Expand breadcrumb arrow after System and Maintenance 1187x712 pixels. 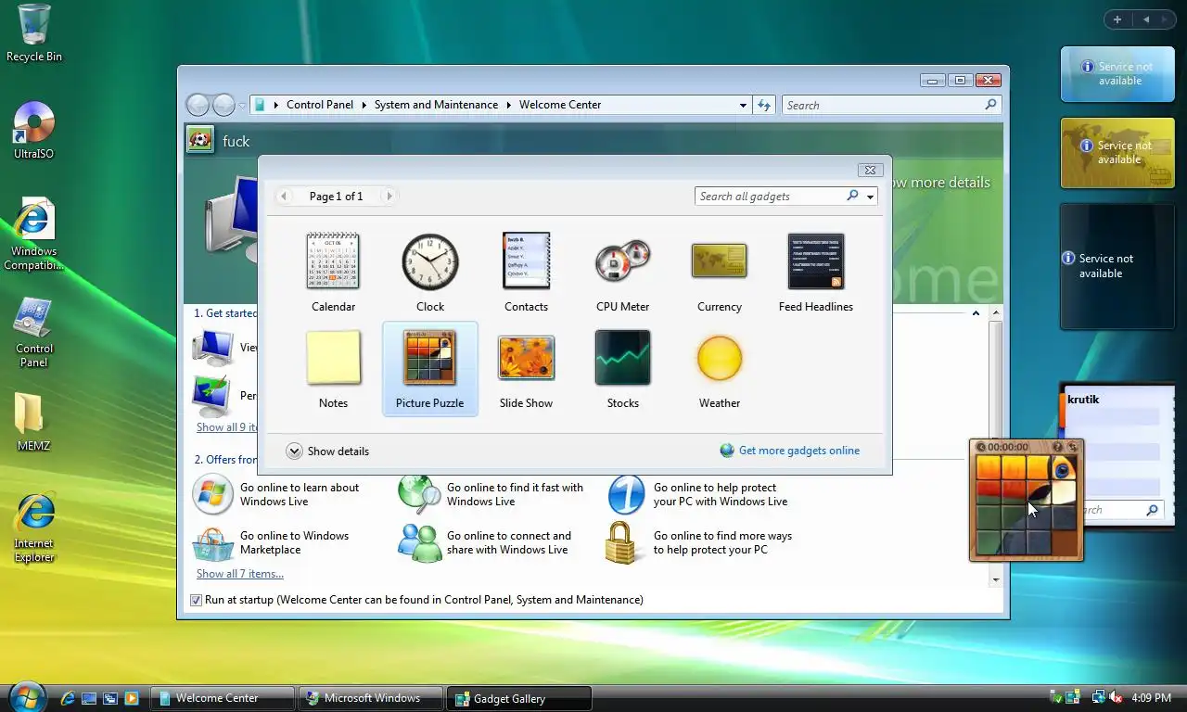pos(509,105)
